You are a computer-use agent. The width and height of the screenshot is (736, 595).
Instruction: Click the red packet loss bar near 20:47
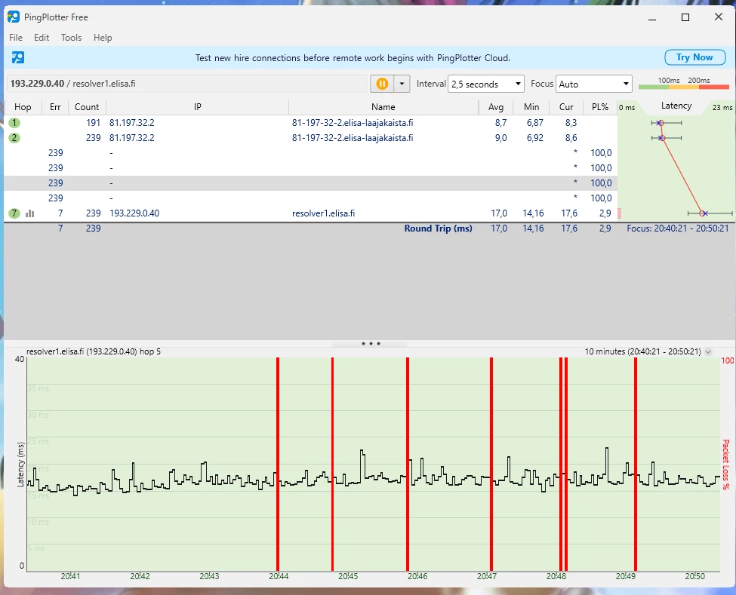pyautogui.click(x=491, y=465)
